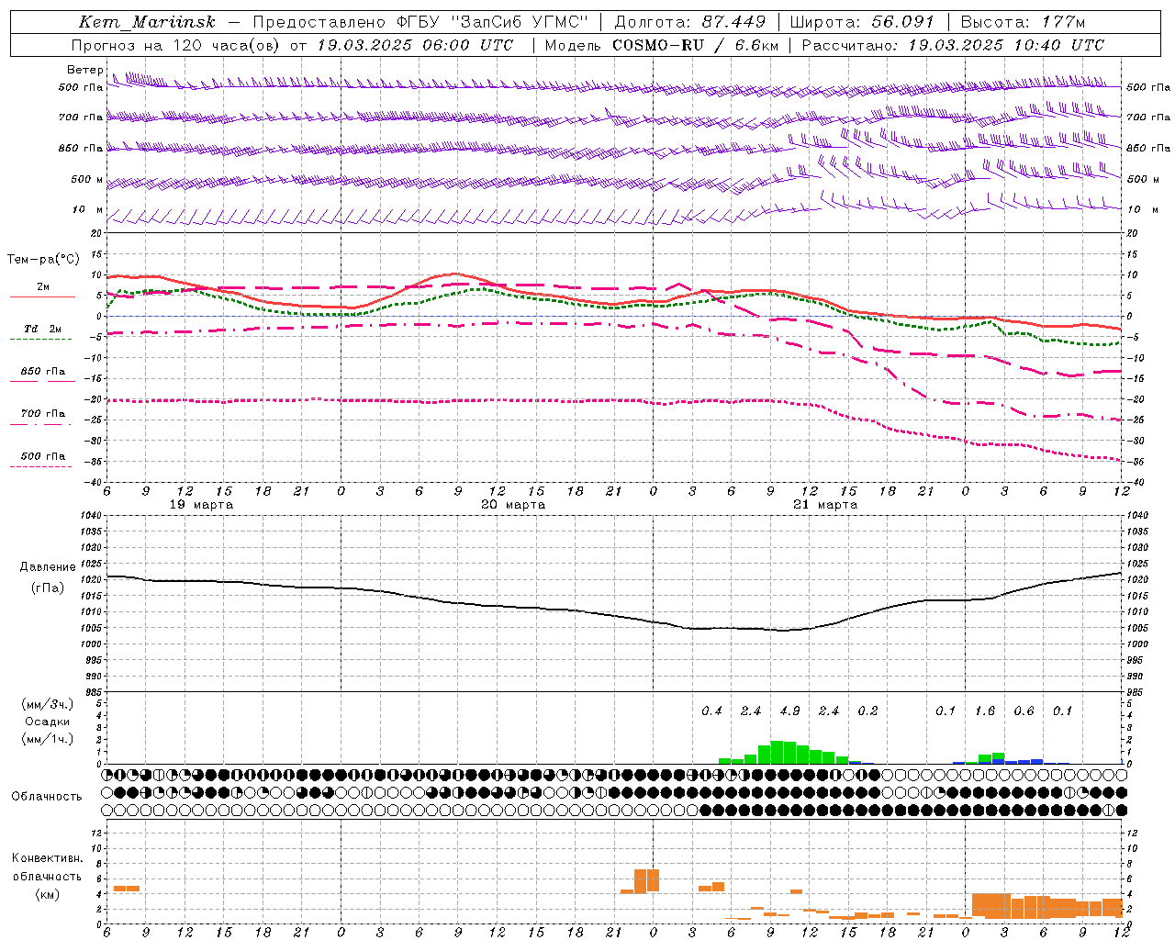Click the (км) unit under convective cloudiness
The height and width of the screenshot is (940, 1175).
pyautogui.click(x=47, y=894)
